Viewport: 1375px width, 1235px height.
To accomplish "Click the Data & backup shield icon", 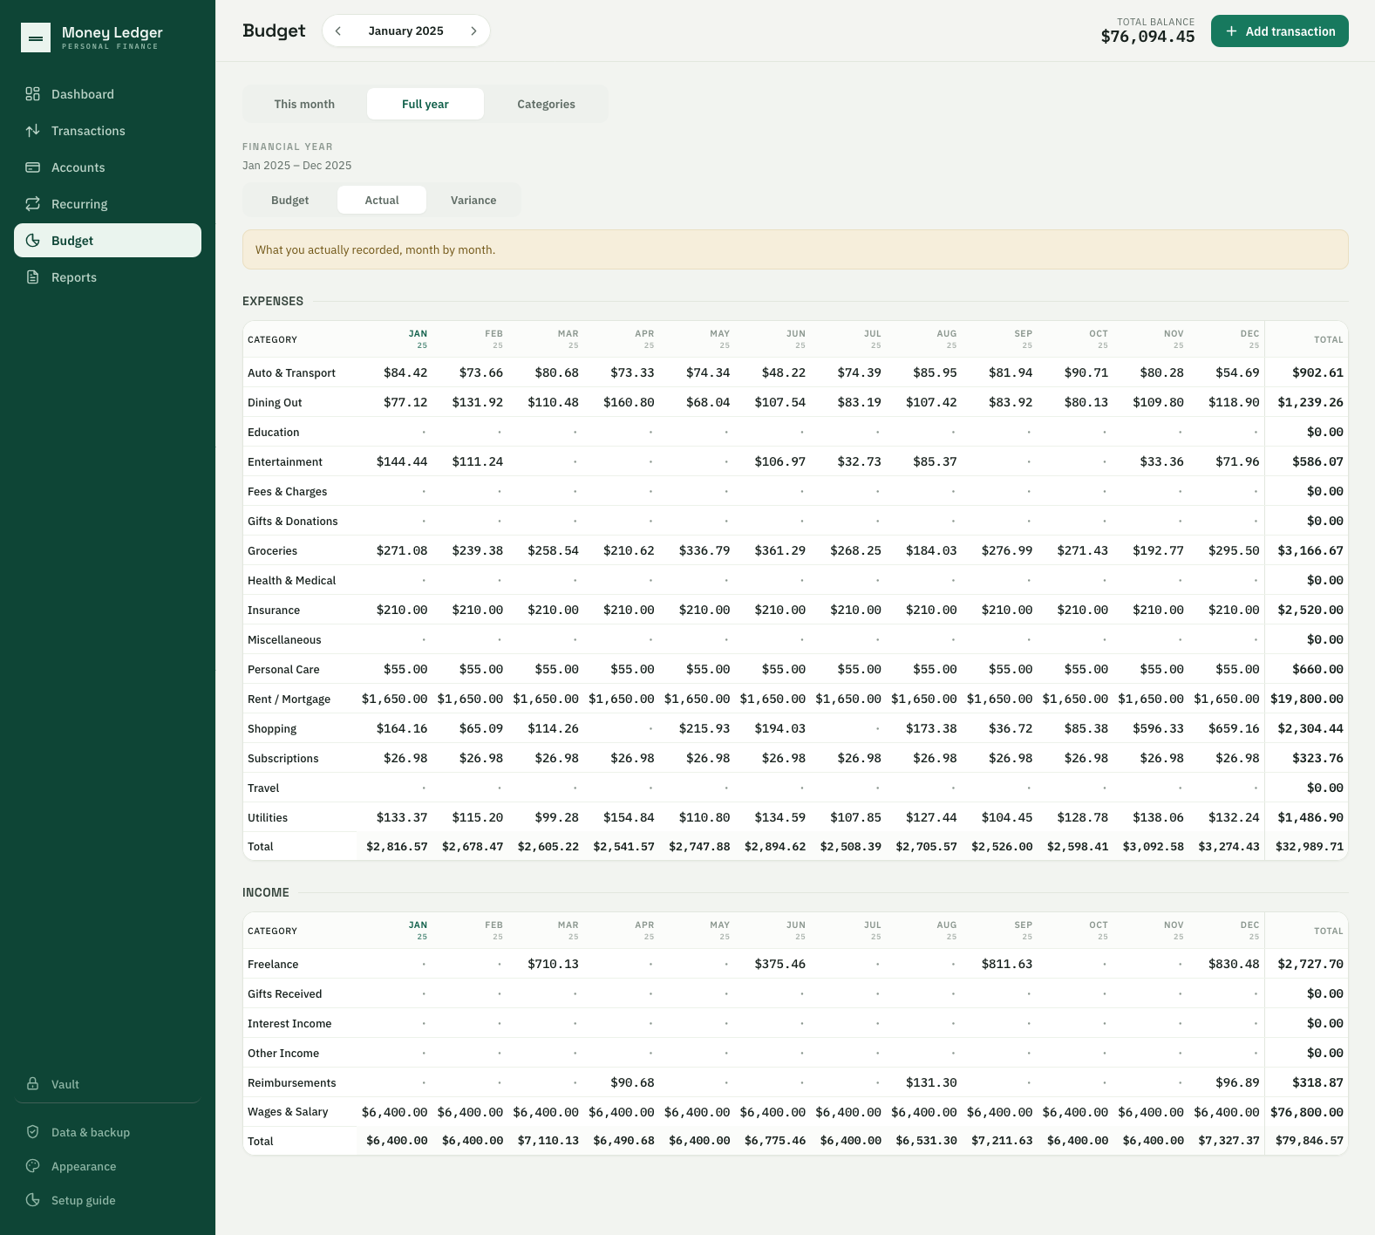I will (32, 1132).
